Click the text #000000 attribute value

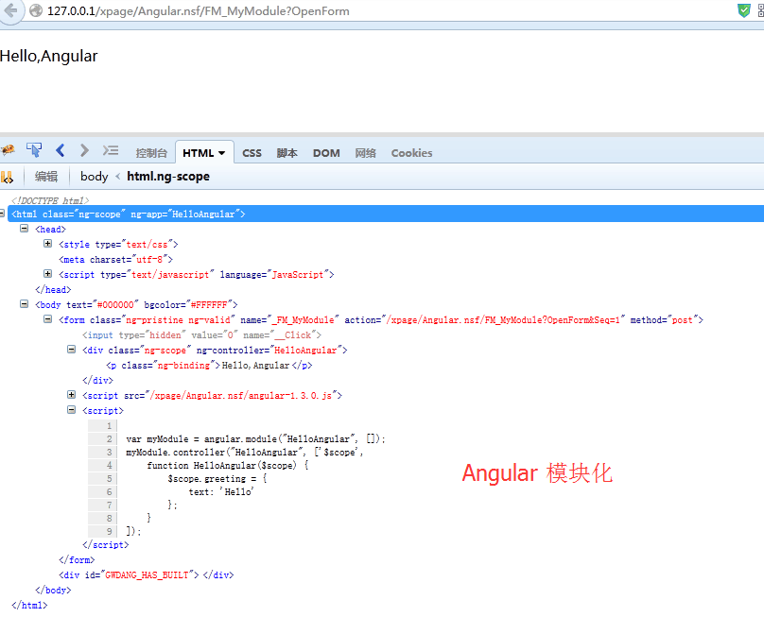point(115,305)
